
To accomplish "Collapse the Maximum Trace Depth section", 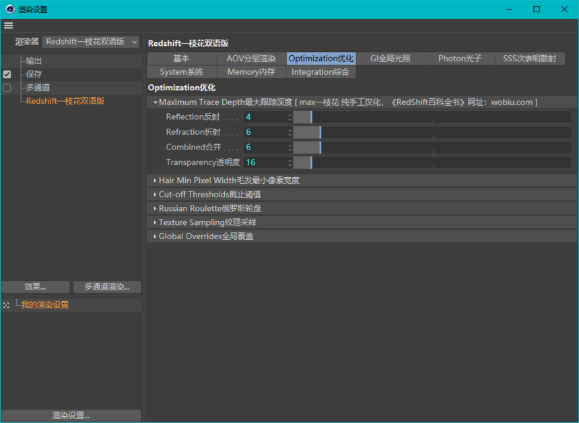I will (x=156, y=102).
